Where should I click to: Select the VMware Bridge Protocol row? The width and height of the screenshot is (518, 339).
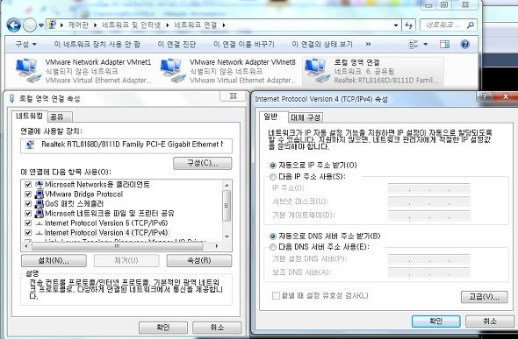84,194
